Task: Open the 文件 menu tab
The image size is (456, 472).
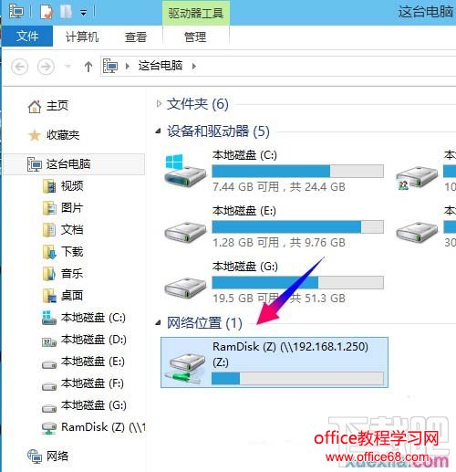Action: [x=27, y=37]
